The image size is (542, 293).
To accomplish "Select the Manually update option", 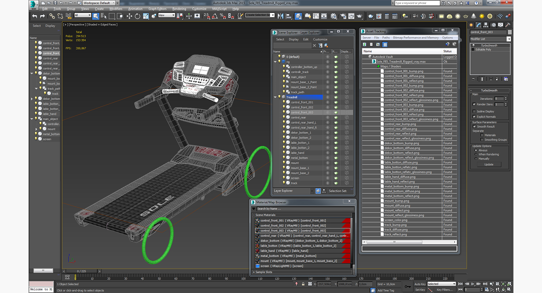I will (476, 159).
